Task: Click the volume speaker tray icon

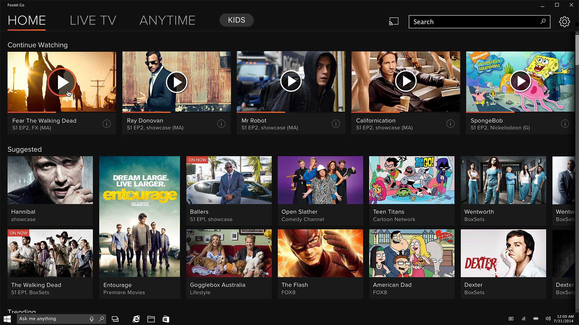Action: point(548,319)
